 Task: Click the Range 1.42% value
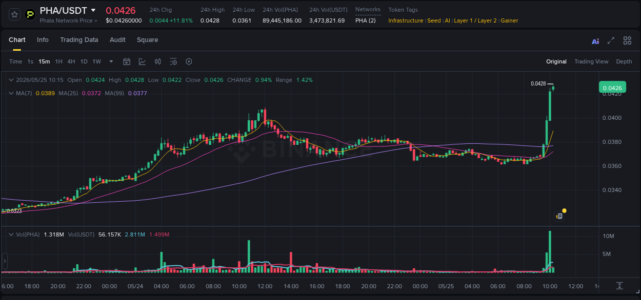point(305,80)
